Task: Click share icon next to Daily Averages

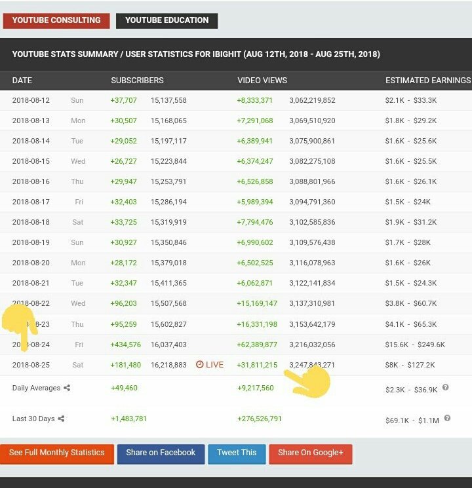Action: tap(67, 388)
